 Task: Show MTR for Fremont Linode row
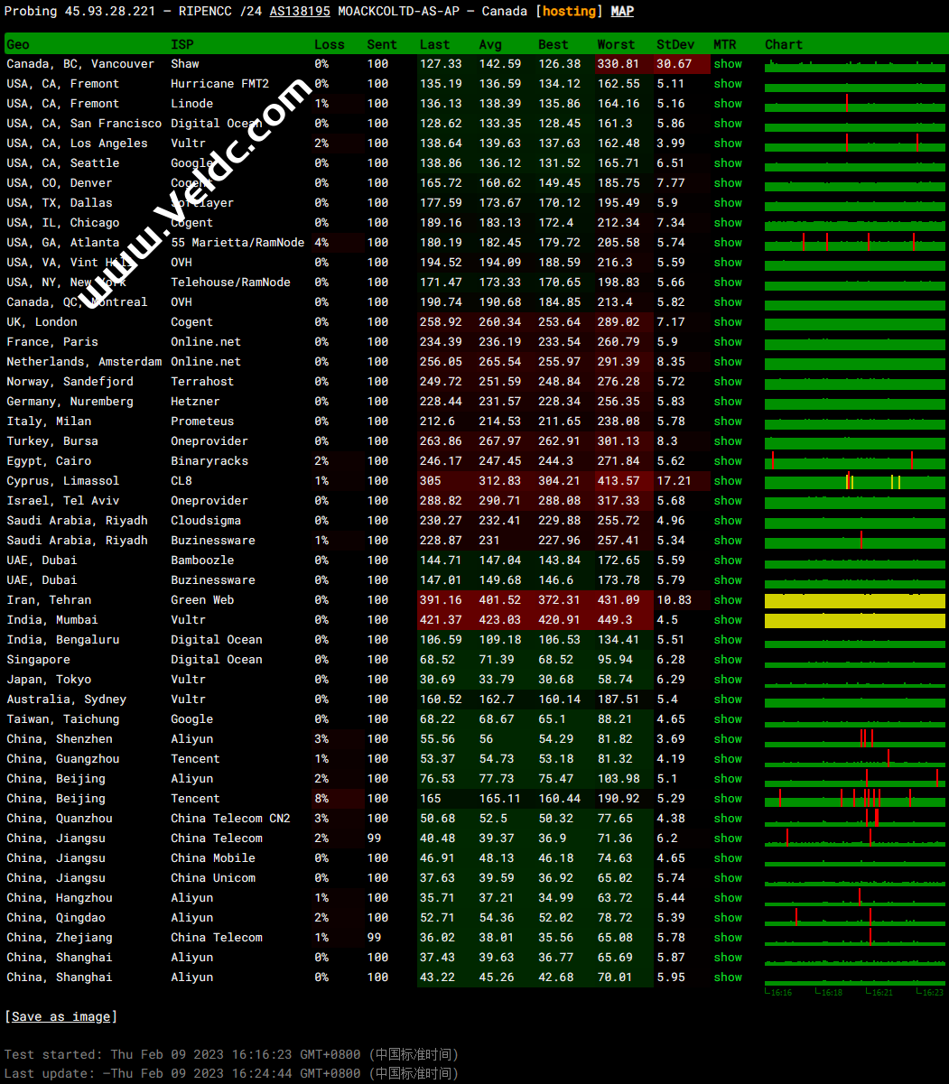(x=728, y=104)
